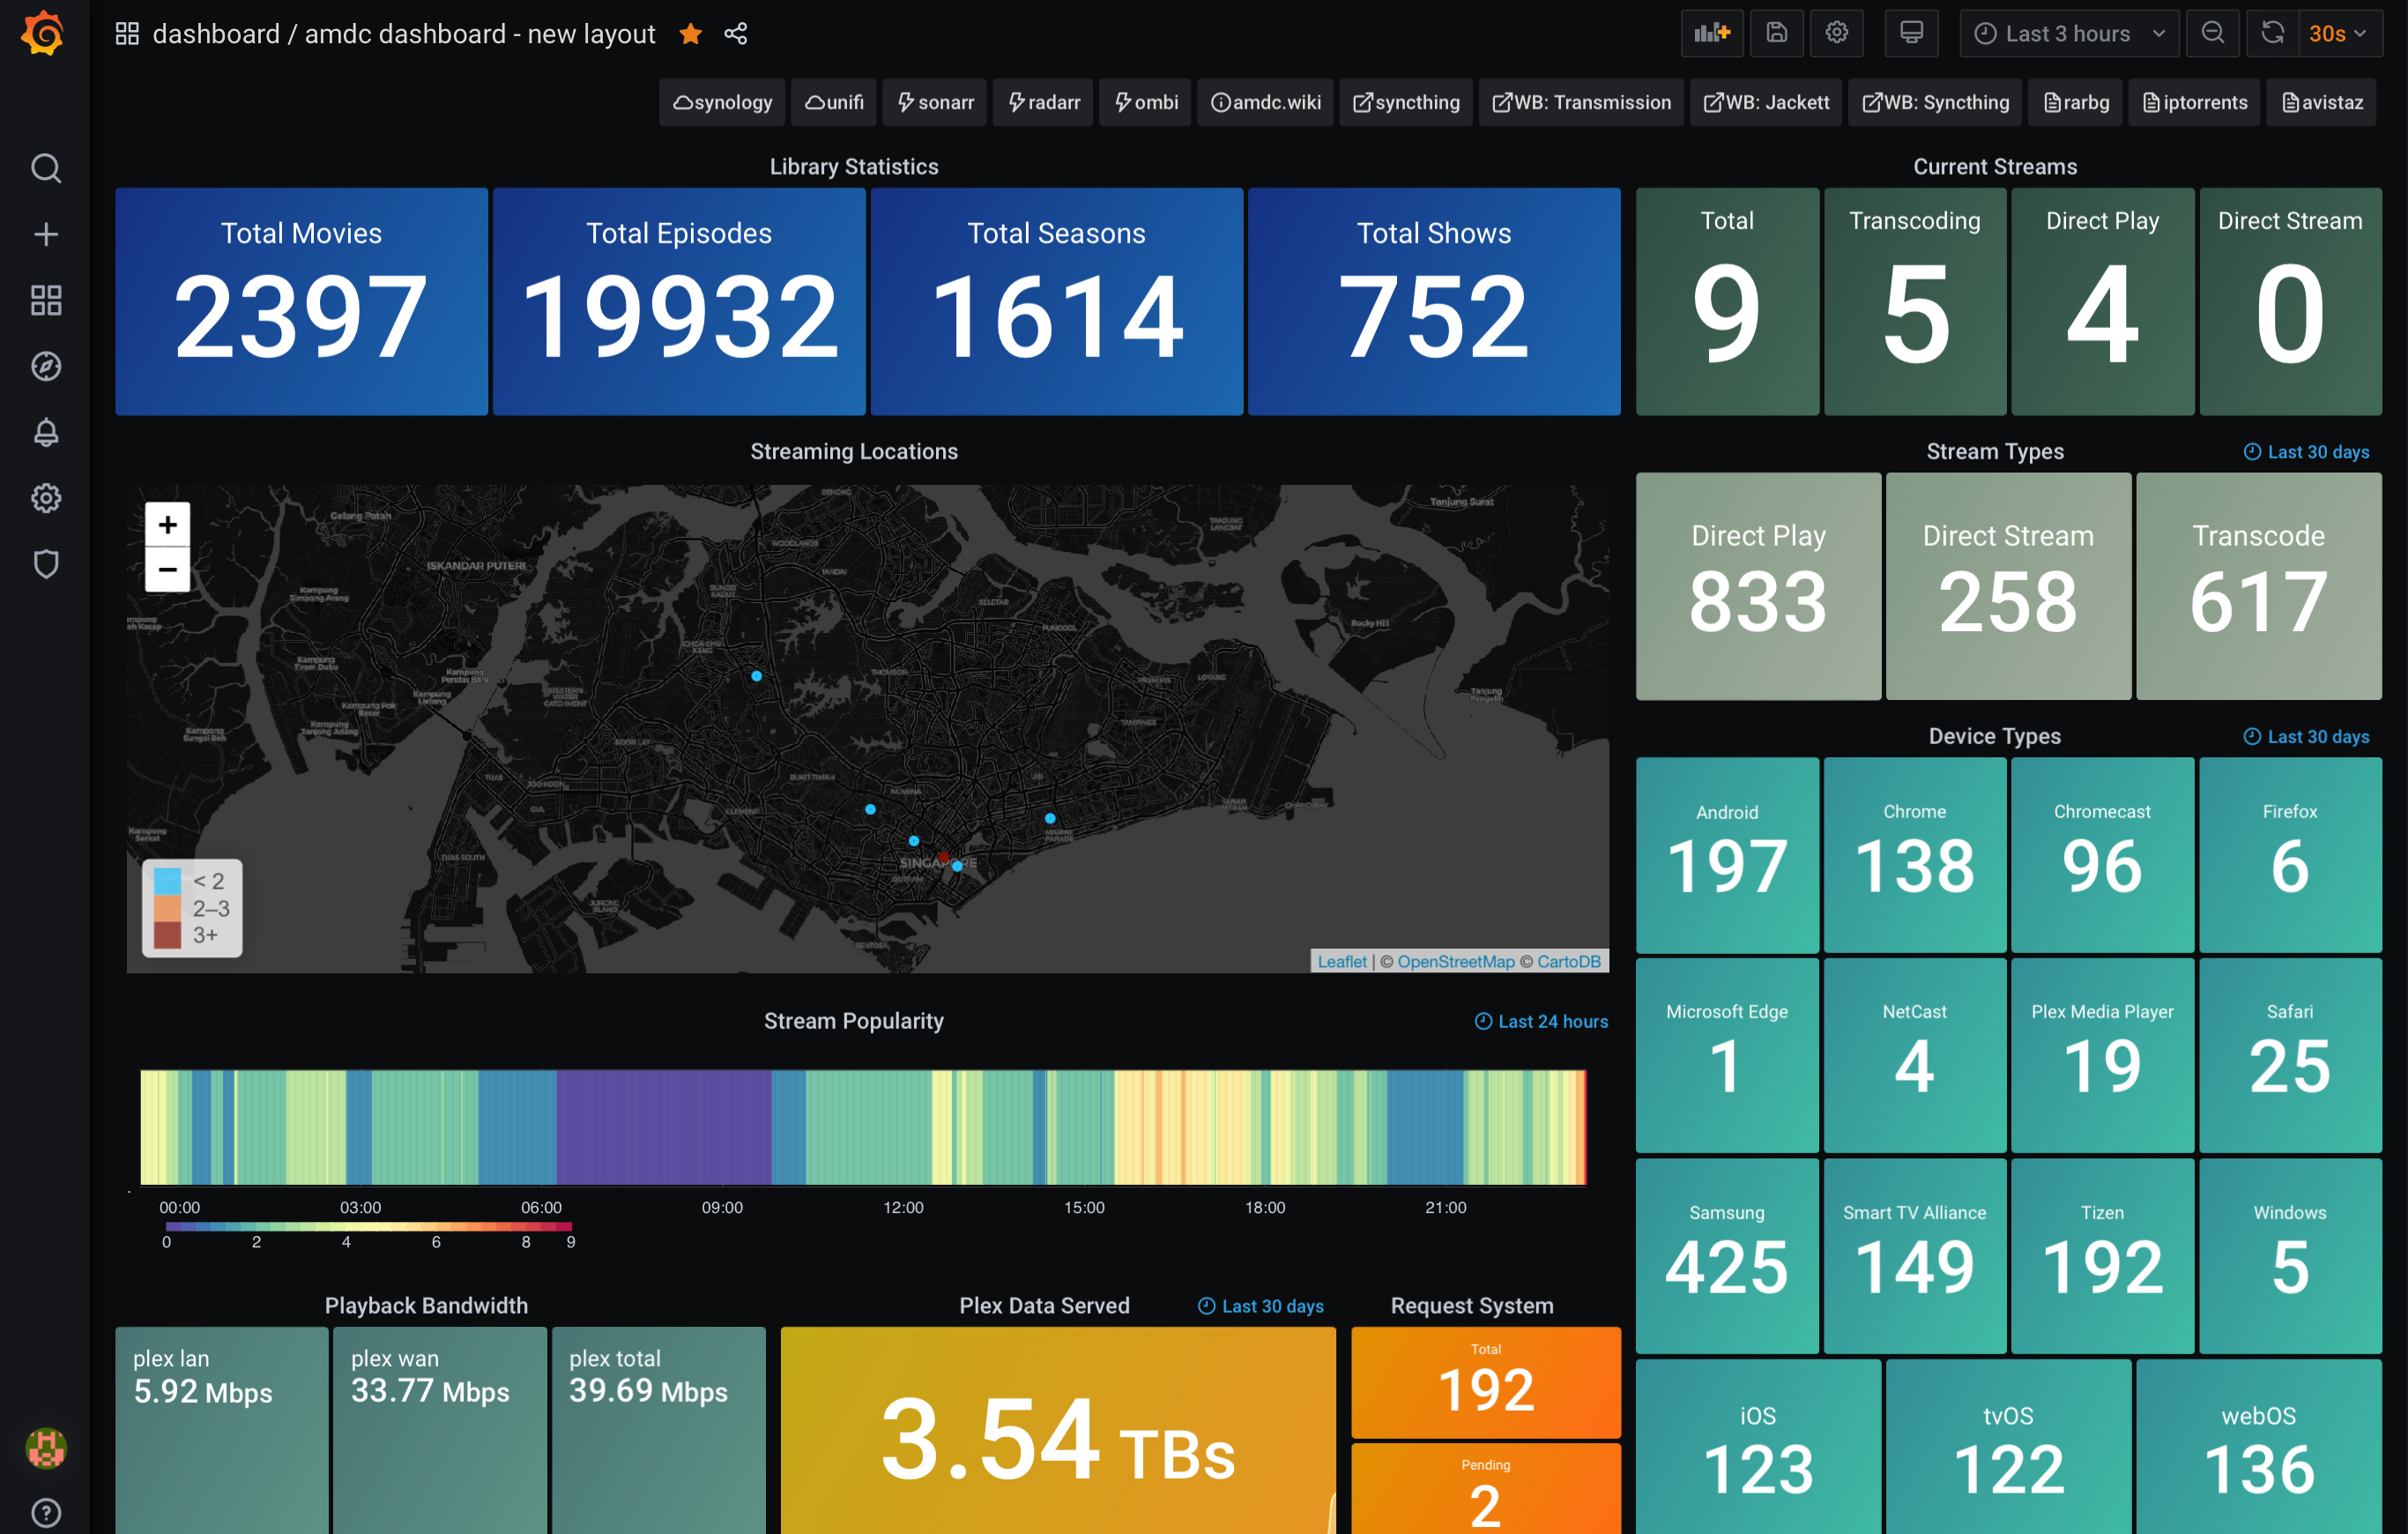
Task: Open dashboard settings gear in top bar
Action: [1836, 33]
